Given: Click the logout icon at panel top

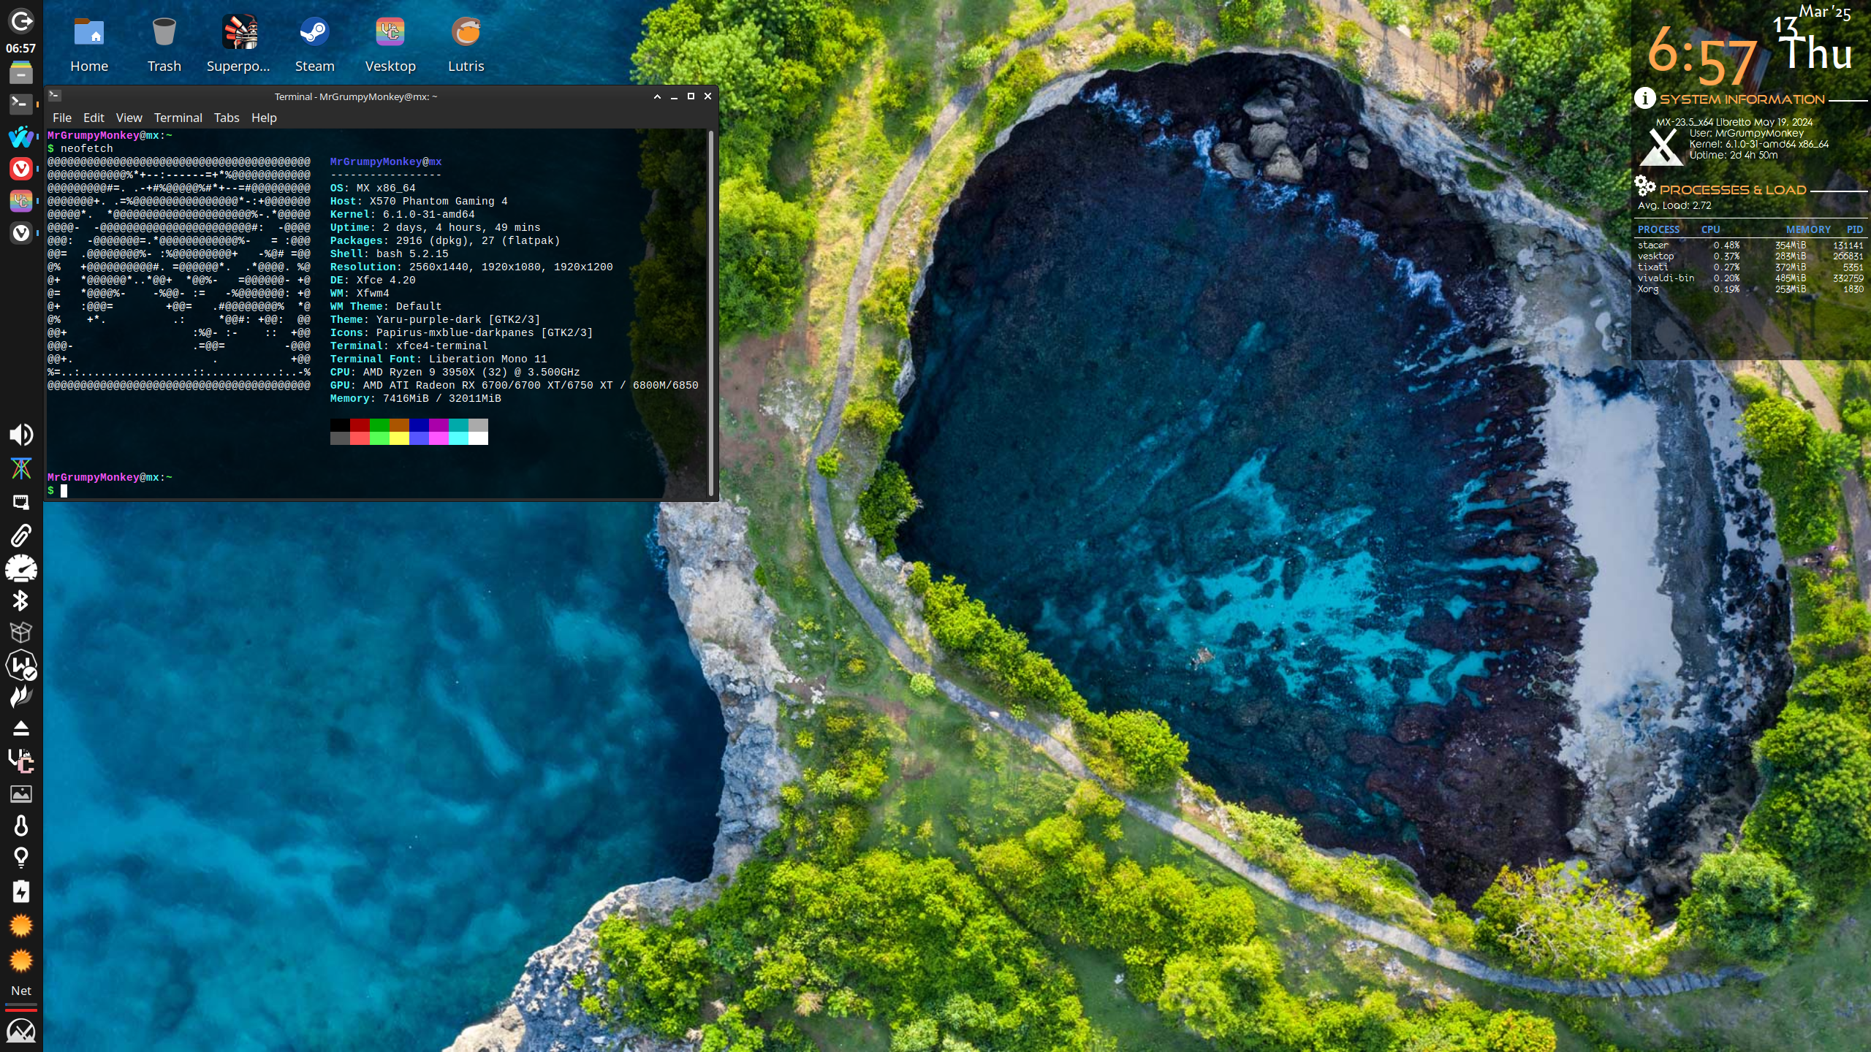Looking at the screenshot, I should (x=20, y=21).
